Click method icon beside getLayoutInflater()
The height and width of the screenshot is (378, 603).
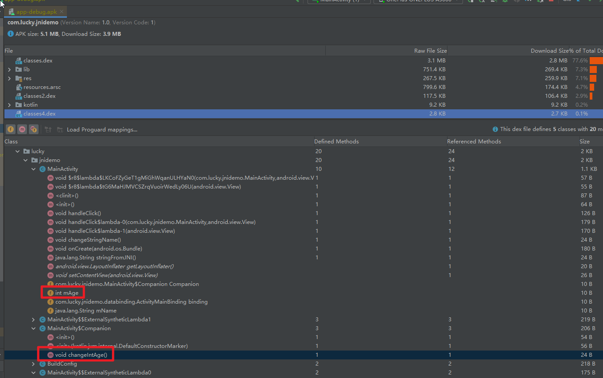51,266
